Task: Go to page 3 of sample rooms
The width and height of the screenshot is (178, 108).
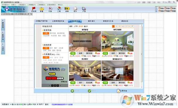Action: click(x=120, y=26)
